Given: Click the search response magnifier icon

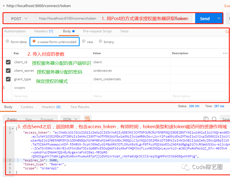Looking at the screenshot, I should point(214,119).
